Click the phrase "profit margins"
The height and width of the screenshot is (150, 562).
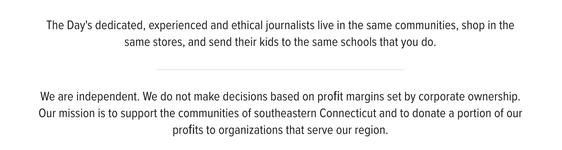(x=350, y=97)
